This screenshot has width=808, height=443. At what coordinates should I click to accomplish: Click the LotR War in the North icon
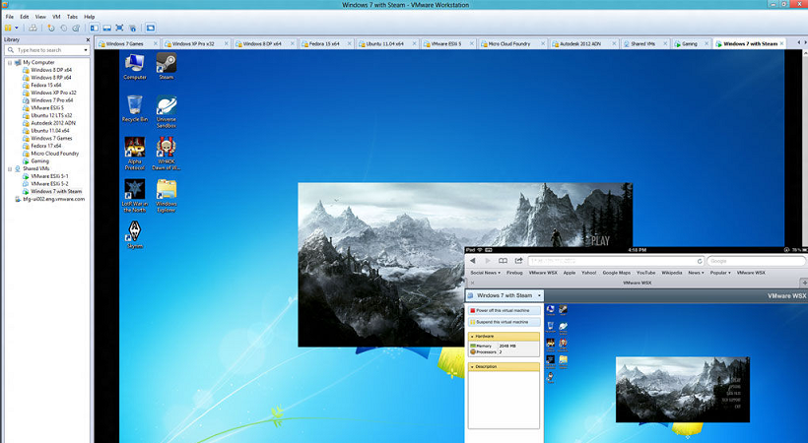pos(134,196)
